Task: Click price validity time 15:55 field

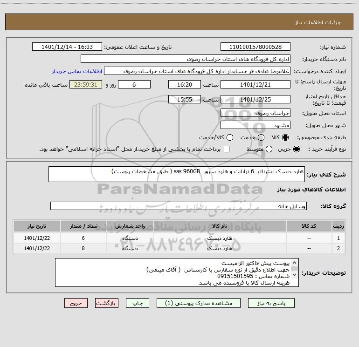Action: click(x=185, y=99)
